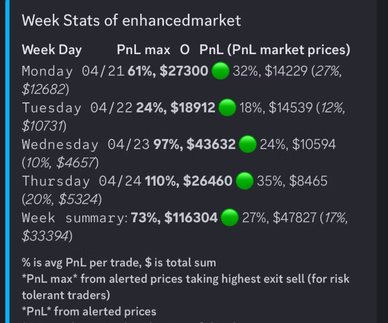Click the green circle on Wednesday's row
The width and height of the screenshot is (388, 323).
click(248, 144)
